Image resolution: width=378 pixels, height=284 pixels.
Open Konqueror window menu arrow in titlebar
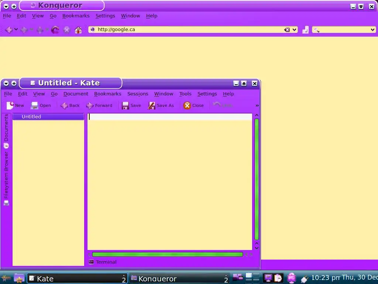click(x=6, y=7)
